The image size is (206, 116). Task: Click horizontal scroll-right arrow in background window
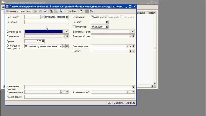(x=152, y=86)
